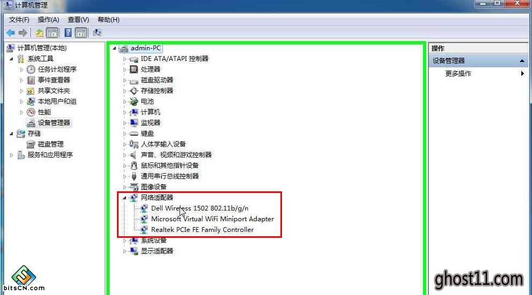
Task: Select Microsoft Virtual WiFi Miniport Adapter
Action: (213, 219)
